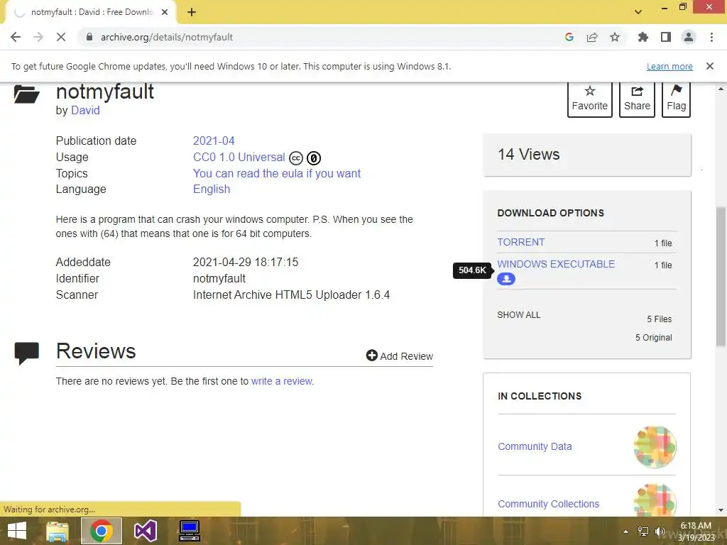Open topic 'You can read the eula if you want'
The width and height of the screenshot is (727, 545).
[277, 173]
